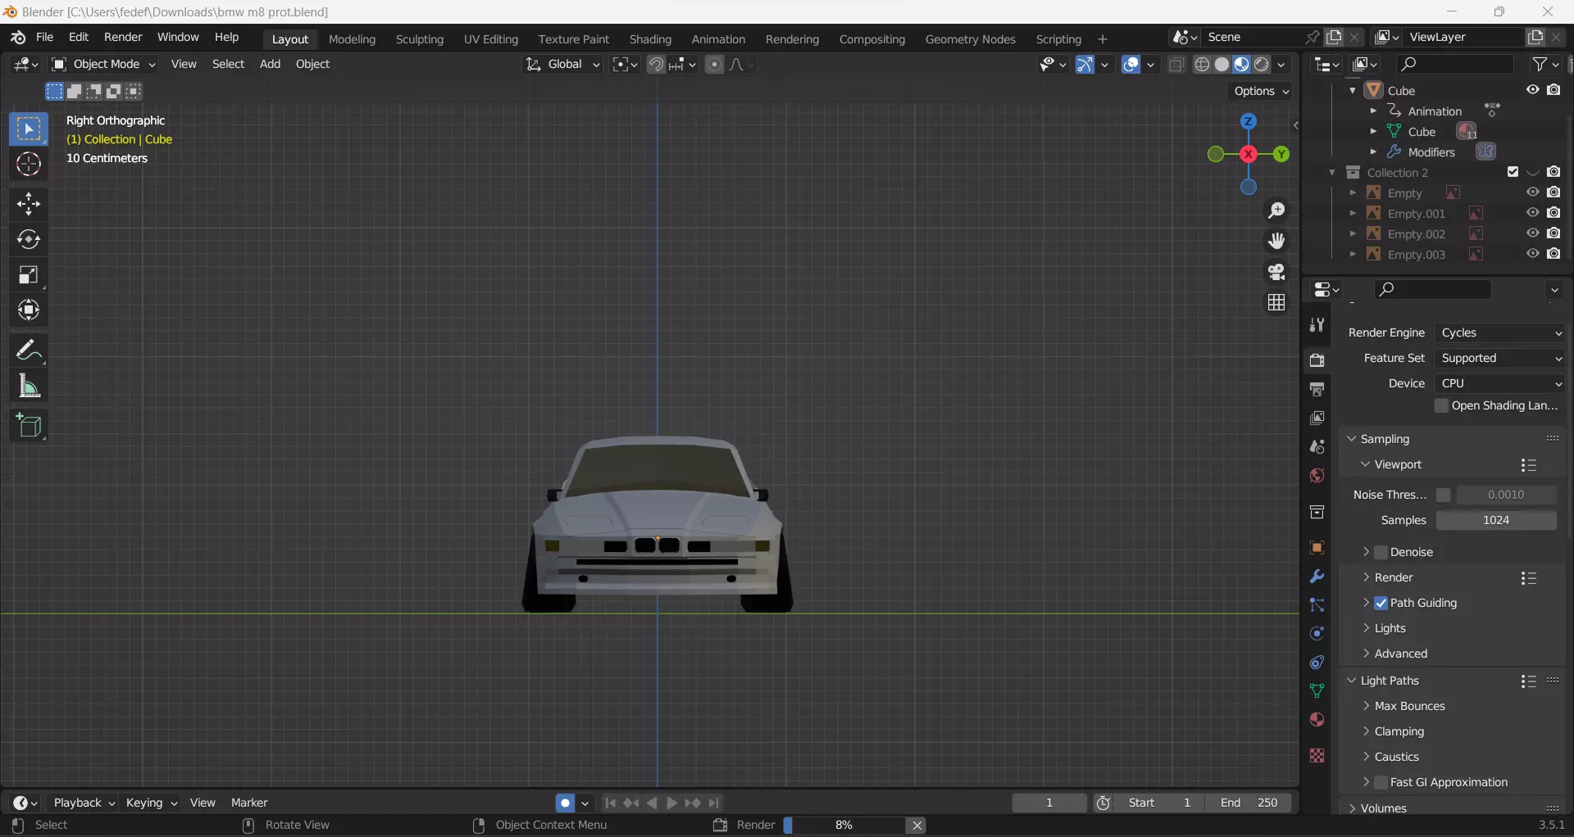This screenshot has height=837, width=1574.
Task: Open the World properties tab
Action: tap(1317, 476)
